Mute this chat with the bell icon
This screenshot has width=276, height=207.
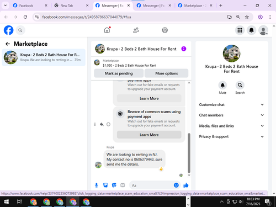(x=222, y=85)
